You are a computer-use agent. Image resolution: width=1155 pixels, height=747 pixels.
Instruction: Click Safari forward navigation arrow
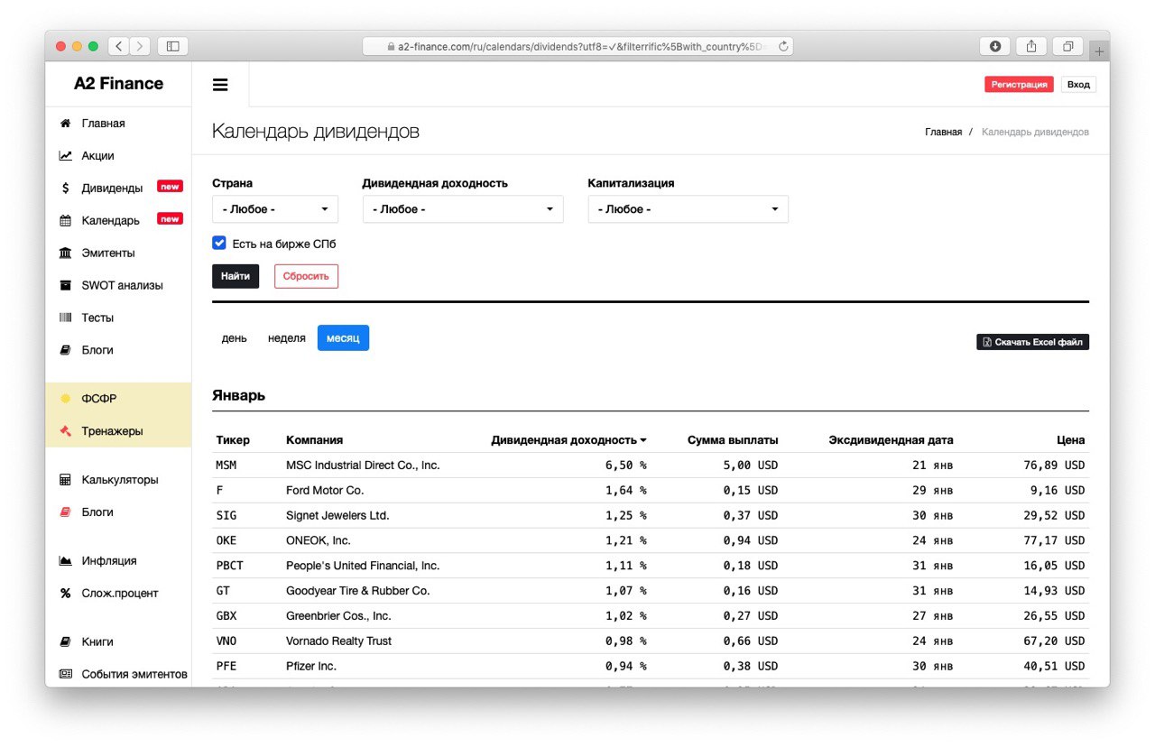140,46
